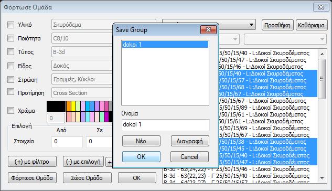Expand the right-most disabled combo box

(322, 39)
